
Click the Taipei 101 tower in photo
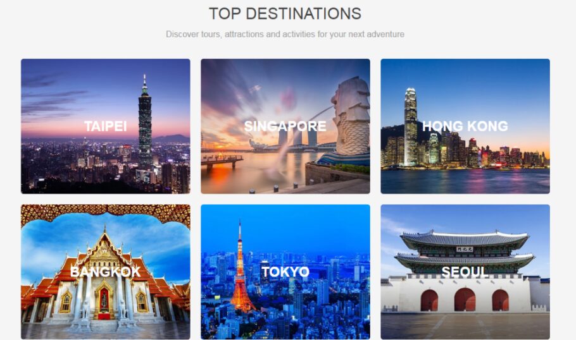[x=145, y=121]
